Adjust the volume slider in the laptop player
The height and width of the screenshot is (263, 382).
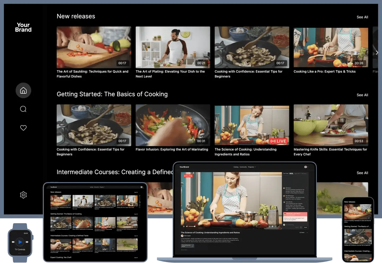click(x=192, y=226)
